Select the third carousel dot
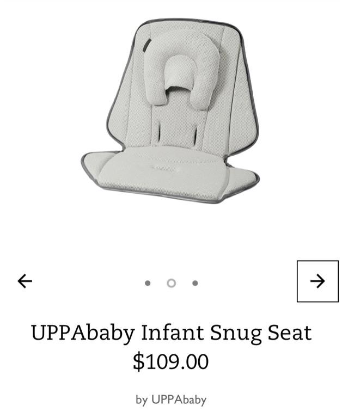 point(195,283)
